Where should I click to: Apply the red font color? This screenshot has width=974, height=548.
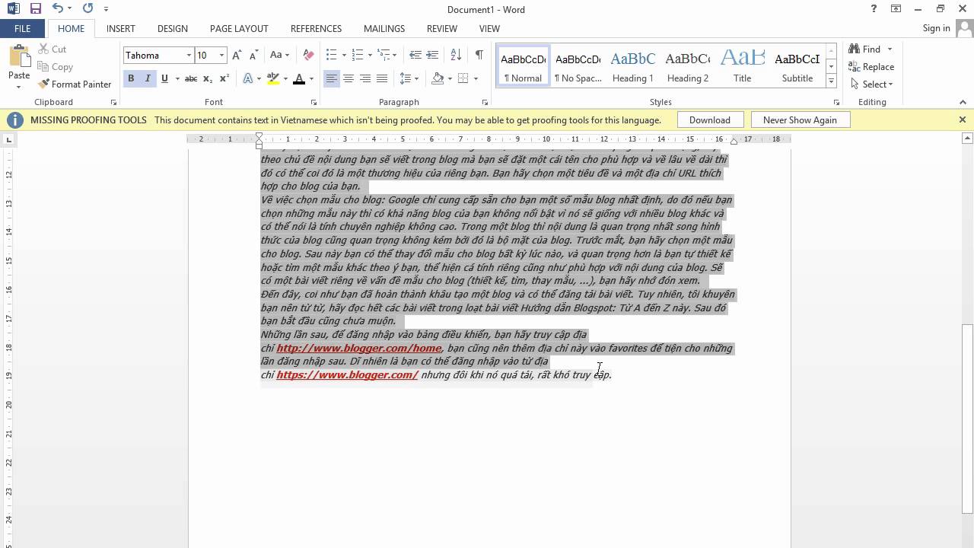pos(299,78)
